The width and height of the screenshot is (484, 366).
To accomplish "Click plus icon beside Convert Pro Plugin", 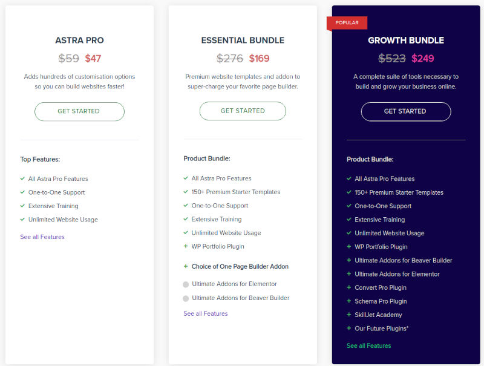I will point(349,287).
